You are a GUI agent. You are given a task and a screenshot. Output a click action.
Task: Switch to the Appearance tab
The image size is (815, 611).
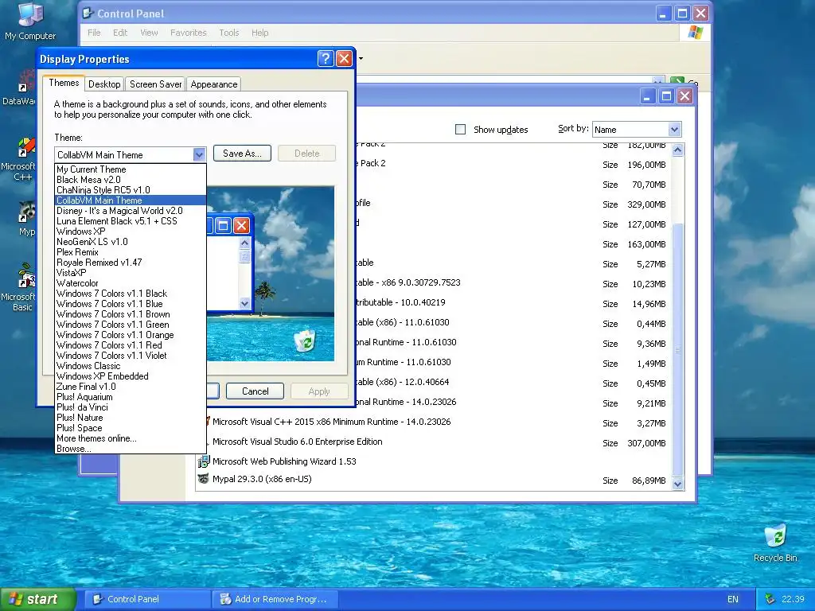point(213,84)
